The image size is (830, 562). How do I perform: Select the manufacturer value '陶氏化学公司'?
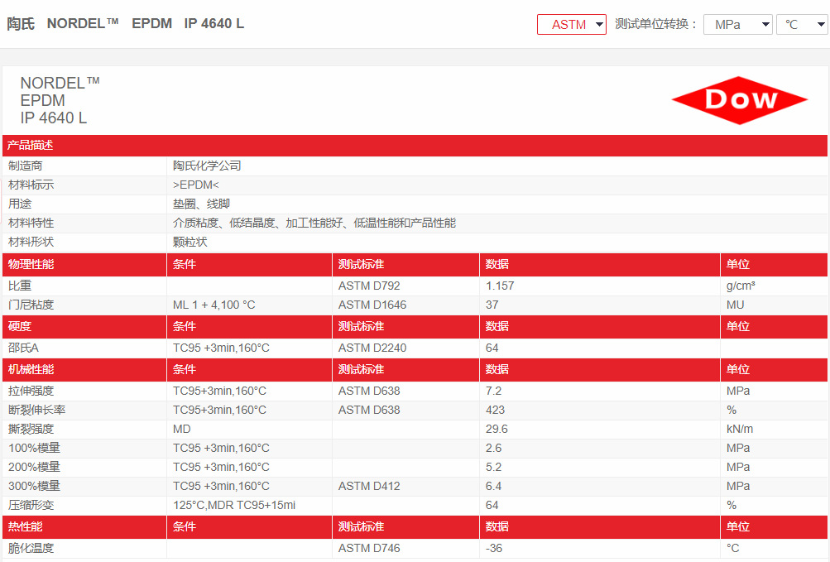coord(207,166)
